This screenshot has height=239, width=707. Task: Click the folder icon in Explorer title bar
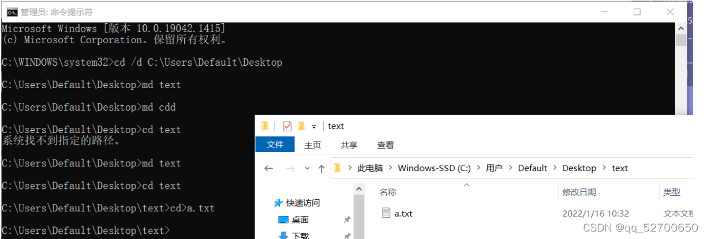265,126
